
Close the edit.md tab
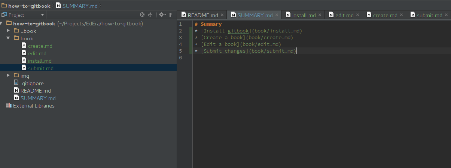[357, 15]
